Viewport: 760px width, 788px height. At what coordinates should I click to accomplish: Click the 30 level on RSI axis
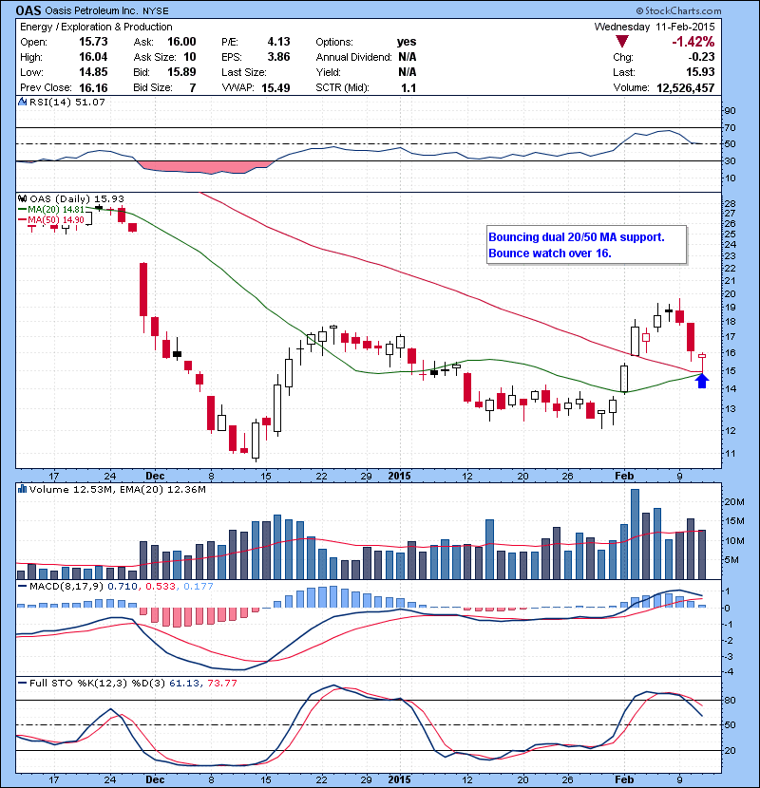(730, 160)
